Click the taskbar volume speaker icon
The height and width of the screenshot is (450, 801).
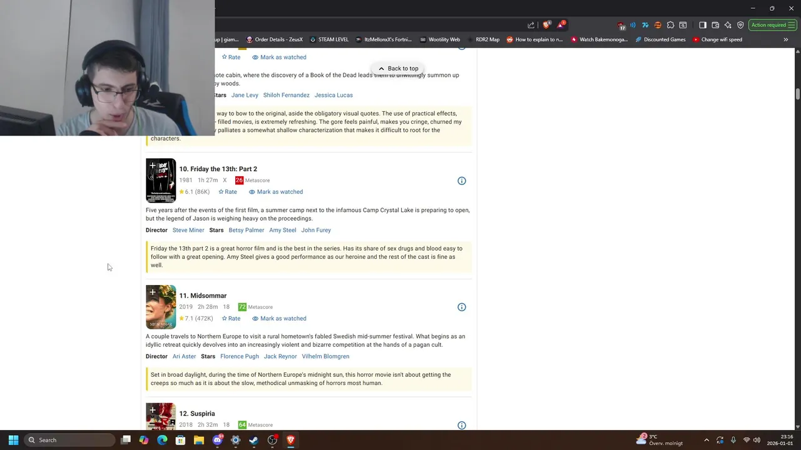point(757,440)
